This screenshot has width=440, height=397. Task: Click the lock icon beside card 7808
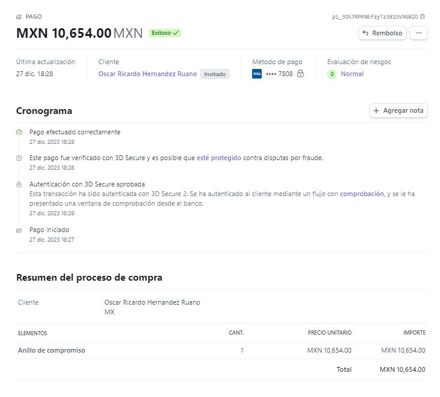point(300,73)
